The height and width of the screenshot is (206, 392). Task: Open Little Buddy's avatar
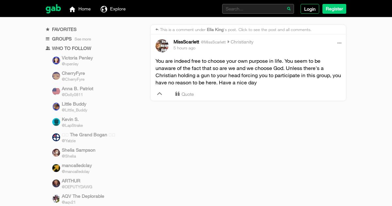tap(56, 107)
